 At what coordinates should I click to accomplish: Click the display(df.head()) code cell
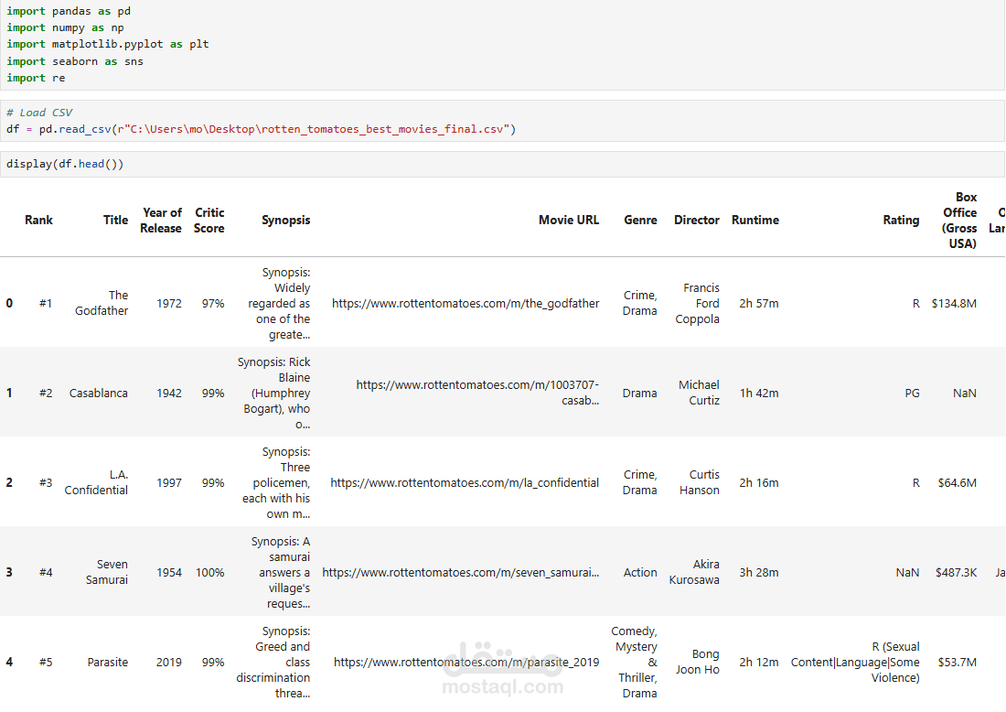click(503, 165)
